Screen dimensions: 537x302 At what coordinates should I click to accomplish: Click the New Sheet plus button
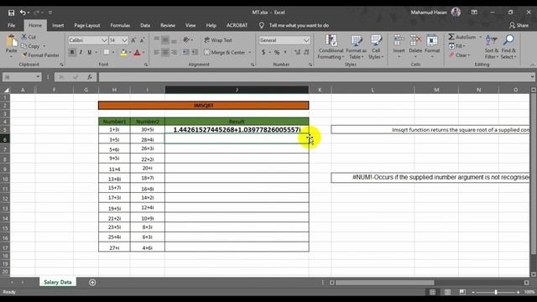coord(92,283)
